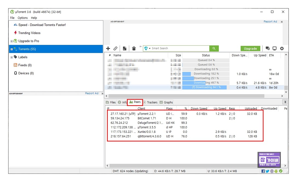Add torrent from URL link icon
This screenshot has width=297, height=182.
(x=115, y=48)
